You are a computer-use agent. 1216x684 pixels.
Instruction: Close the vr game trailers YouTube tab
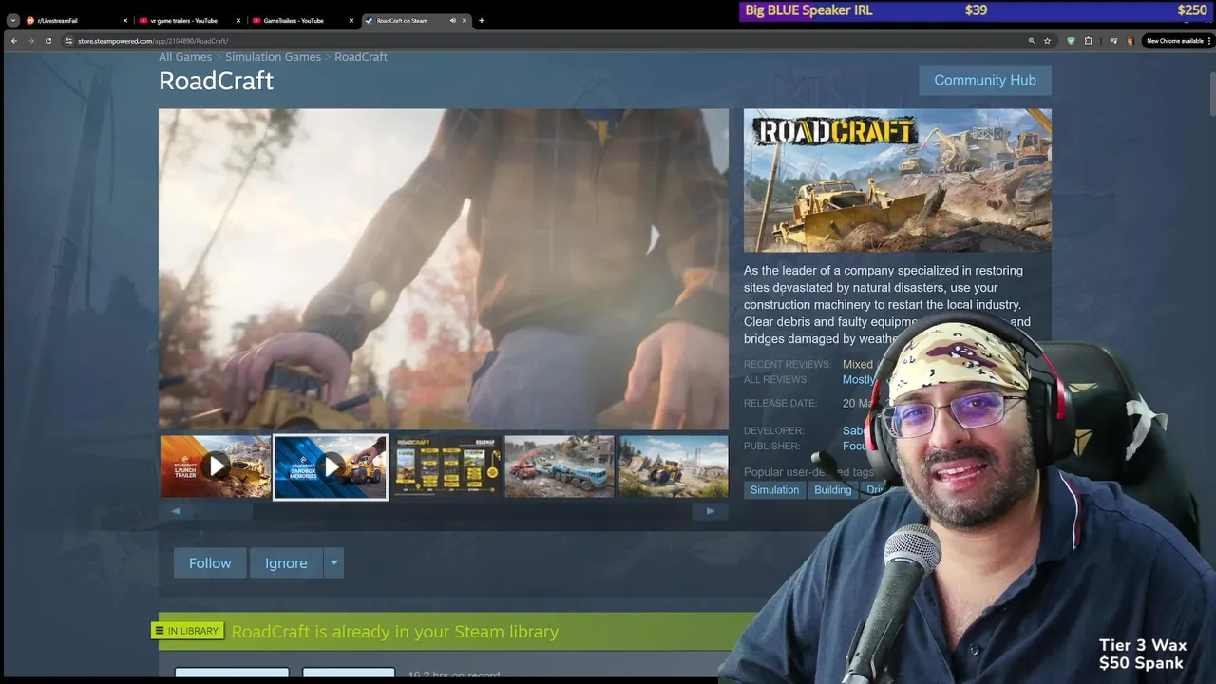(x=238, y=20)
